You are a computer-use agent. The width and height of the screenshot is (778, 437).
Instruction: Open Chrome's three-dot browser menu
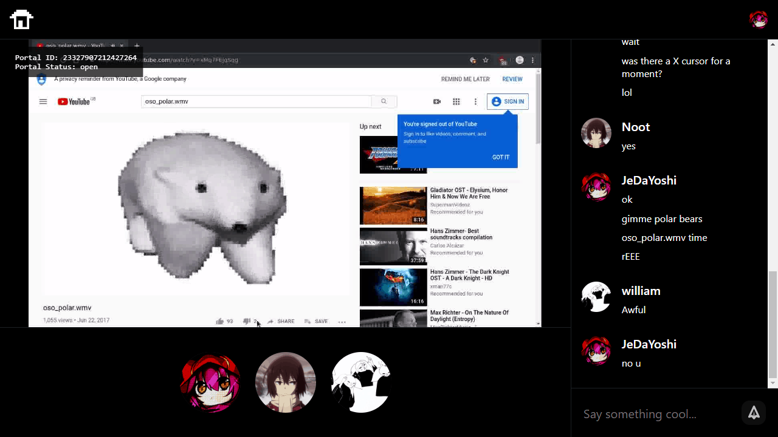532,60
